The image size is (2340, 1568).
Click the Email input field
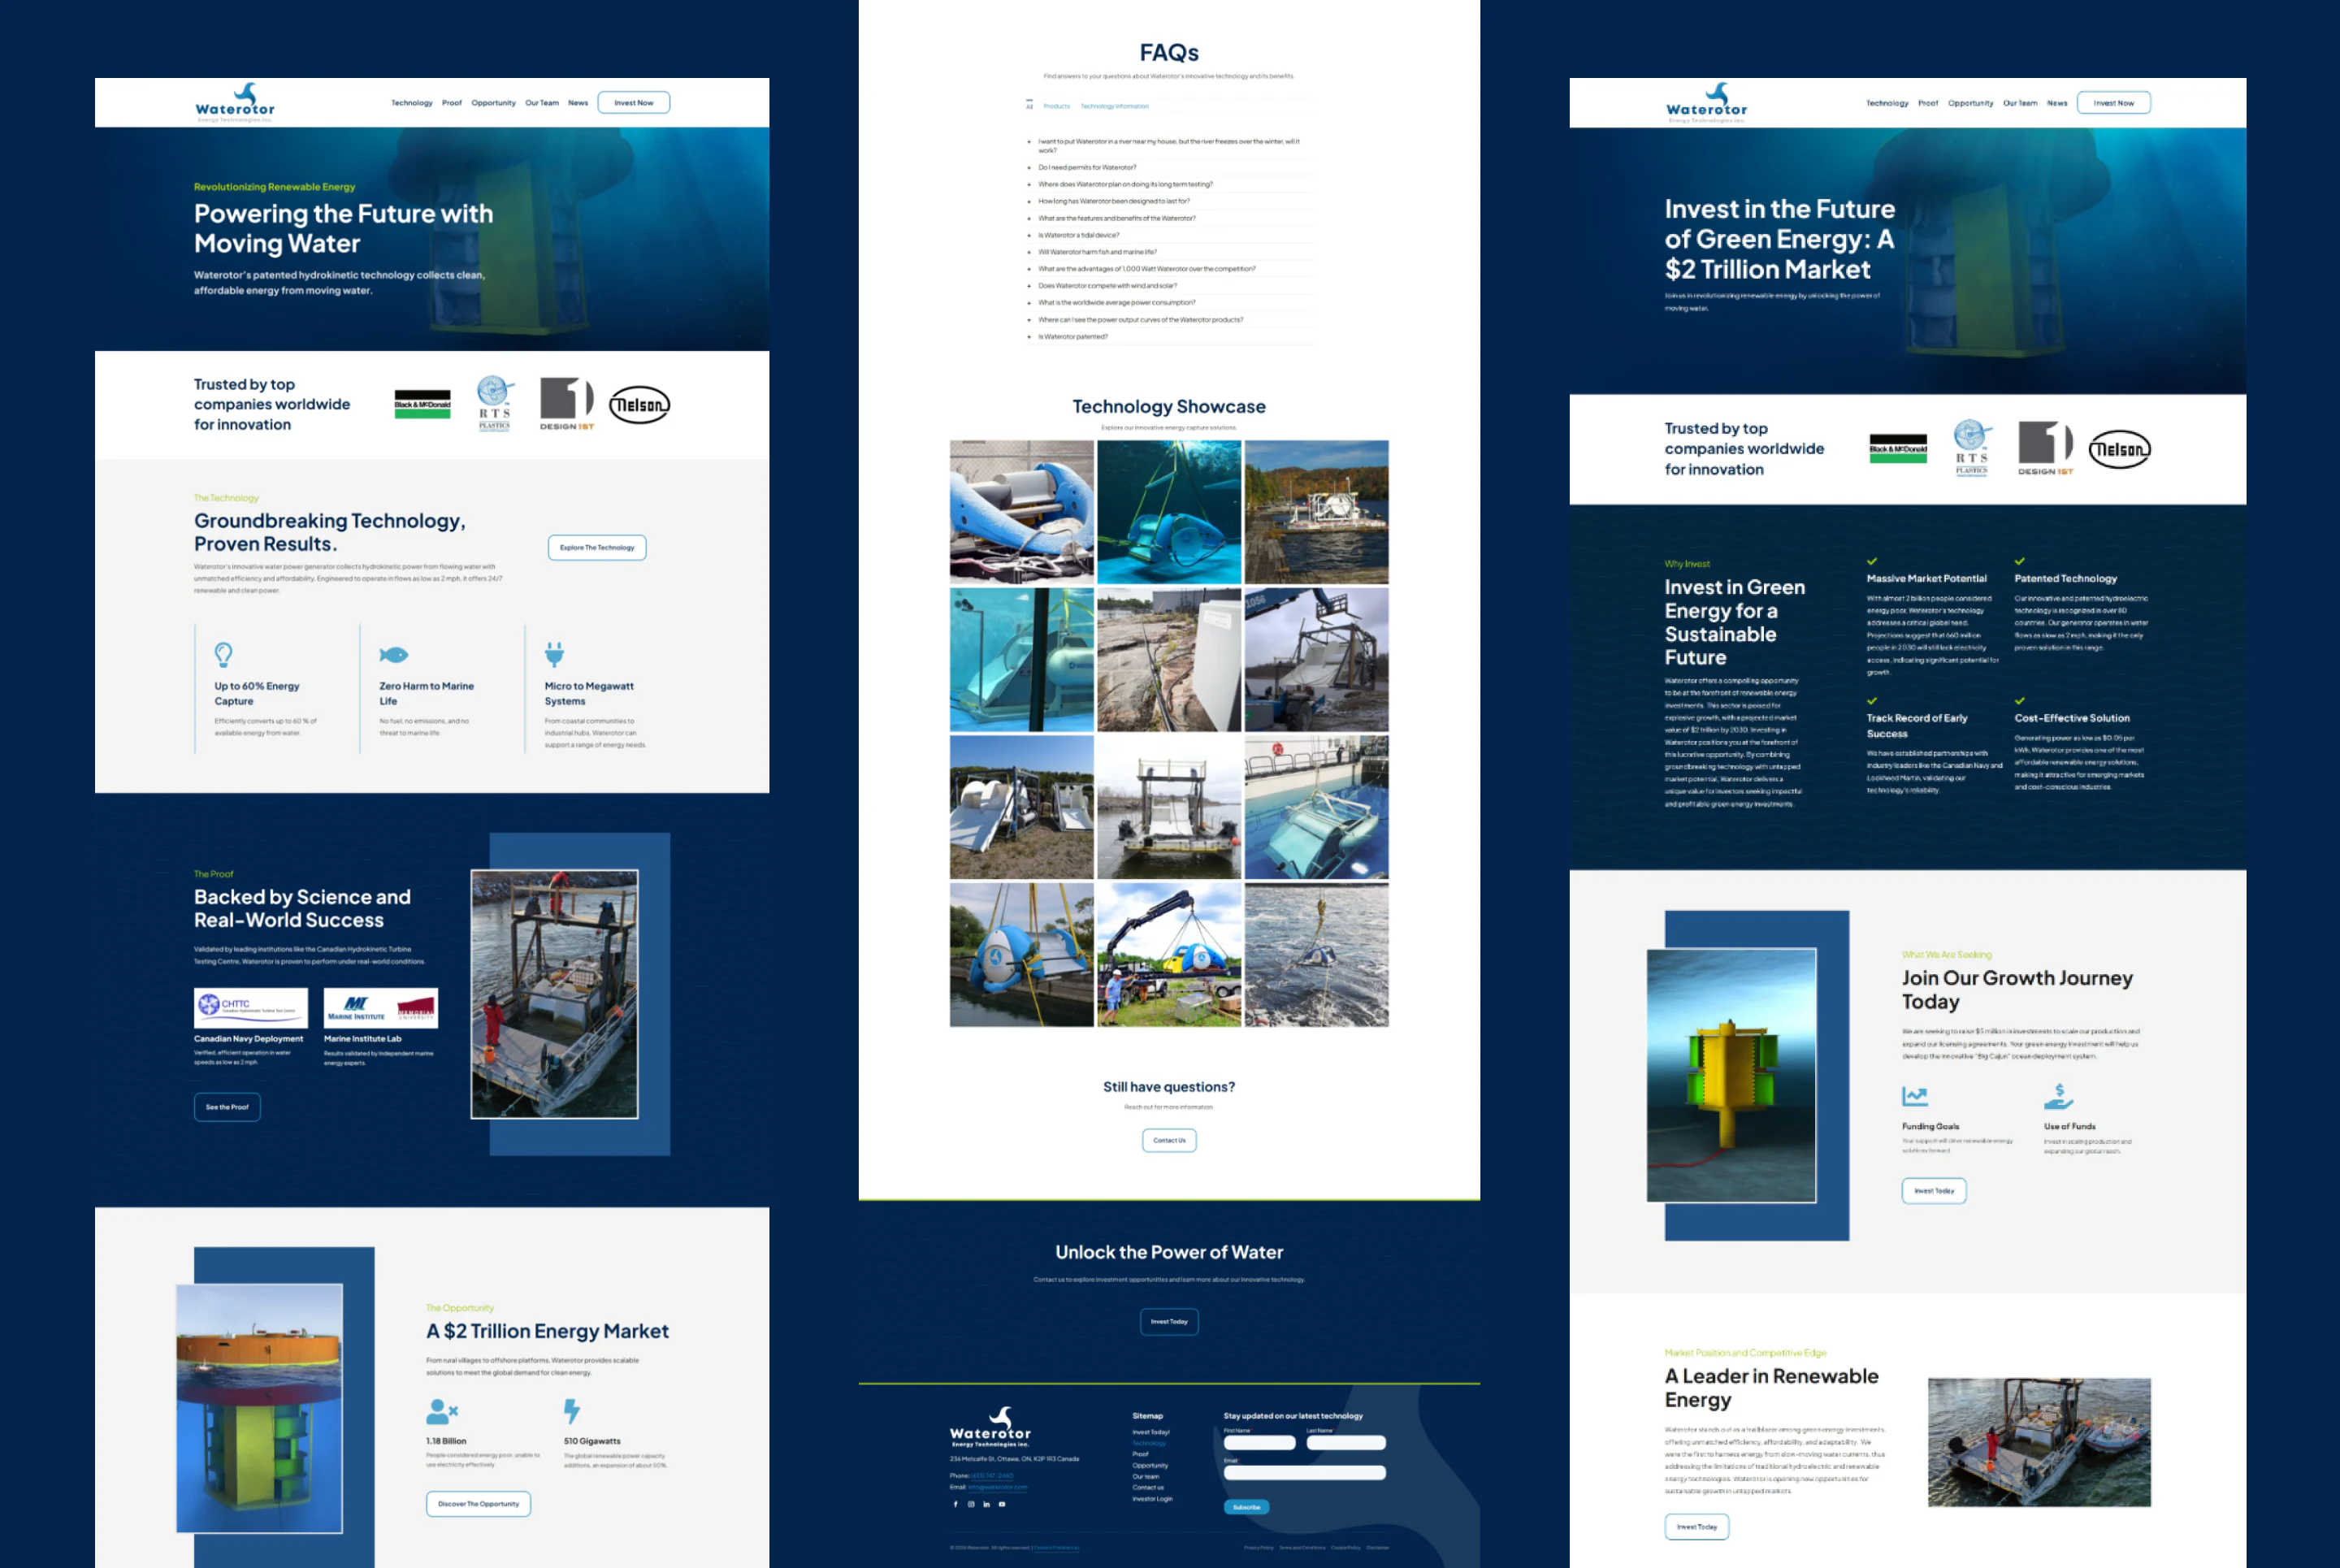1304,1473
